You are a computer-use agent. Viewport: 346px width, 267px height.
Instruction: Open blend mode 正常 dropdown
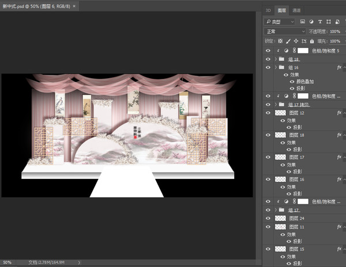285,32
